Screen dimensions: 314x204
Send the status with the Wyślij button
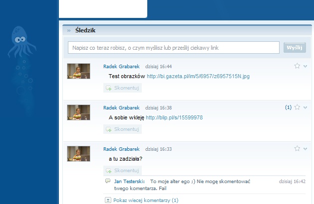295,47
